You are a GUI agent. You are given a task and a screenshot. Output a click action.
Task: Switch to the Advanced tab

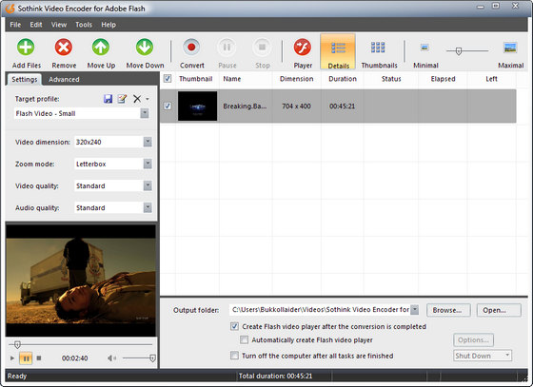[x=64, y=80]
